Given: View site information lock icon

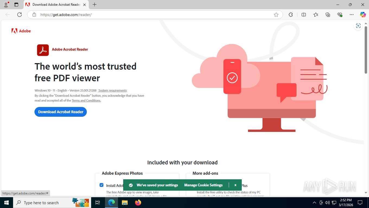Looking at the screenshot, I should tap(34, 15).
